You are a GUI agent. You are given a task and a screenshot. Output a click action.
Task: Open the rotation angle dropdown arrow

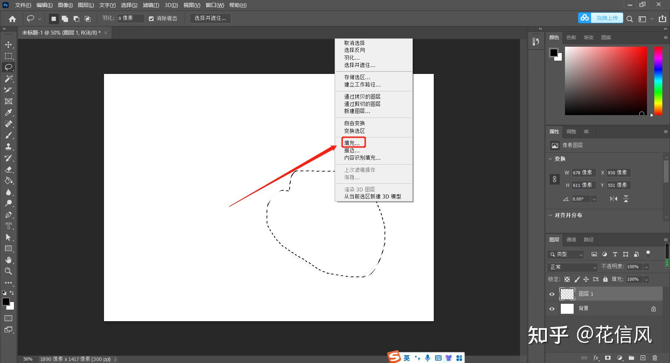594,199
